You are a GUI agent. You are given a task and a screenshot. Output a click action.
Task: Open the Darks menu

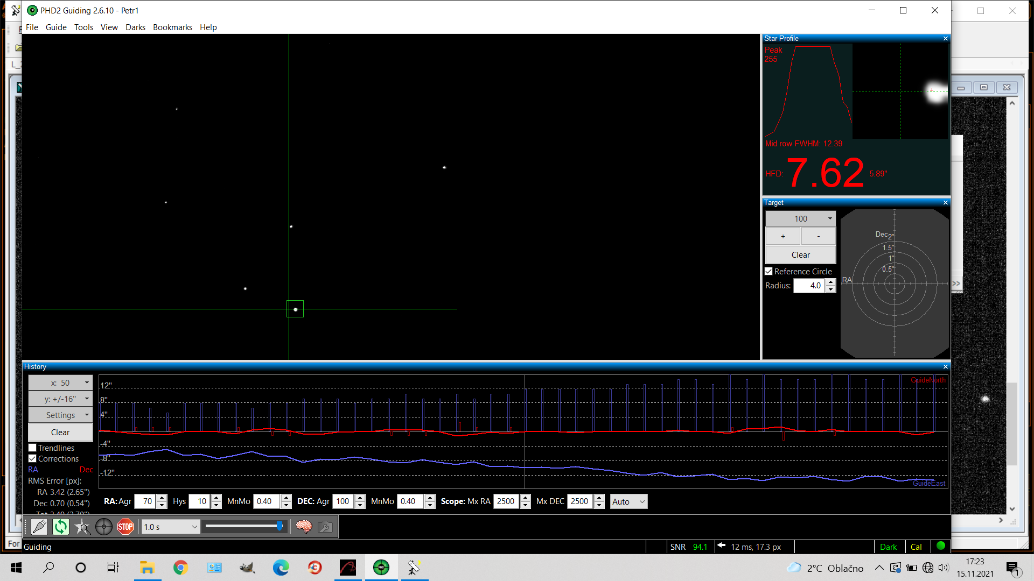pos(135,27)
